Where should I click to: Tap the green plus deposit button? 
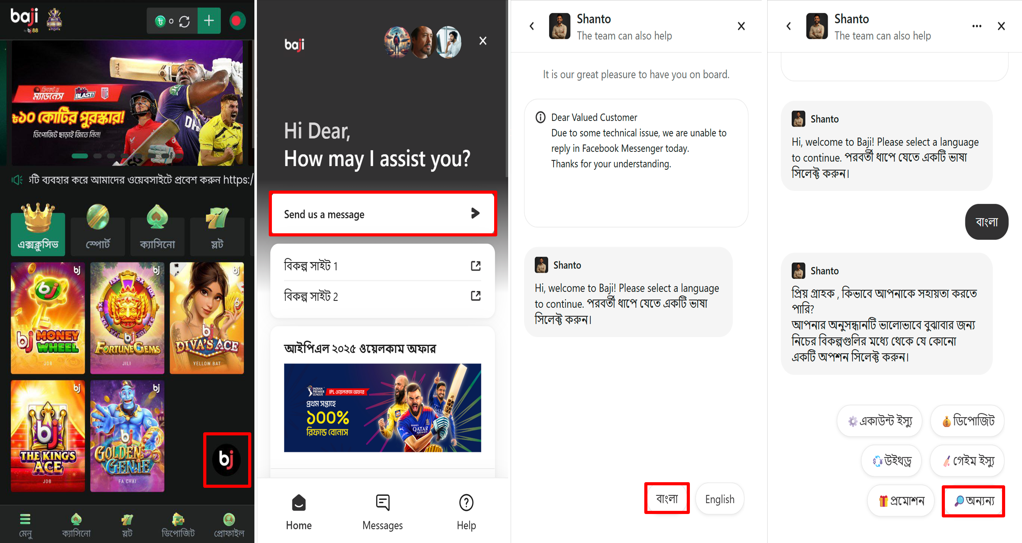(209, 21)
